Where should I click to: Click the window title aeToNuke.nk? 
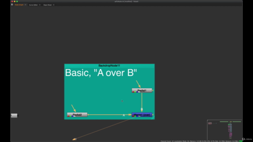coord(126,2)
